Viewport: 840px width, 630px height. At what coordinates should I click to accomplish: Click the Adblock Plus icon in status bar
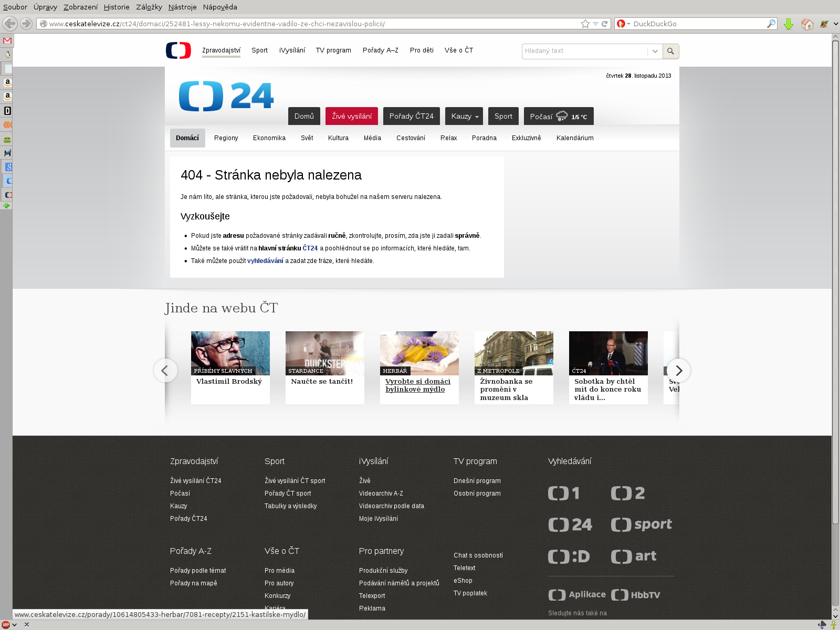[6, 625]
